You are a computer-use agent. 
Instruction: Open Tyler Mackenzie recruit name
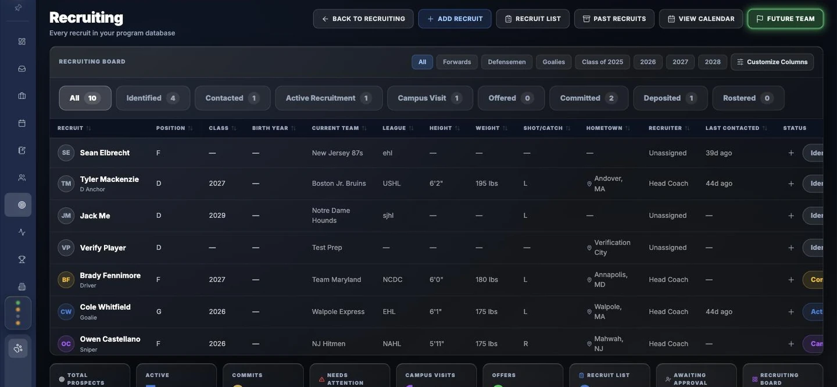[109, 179]
